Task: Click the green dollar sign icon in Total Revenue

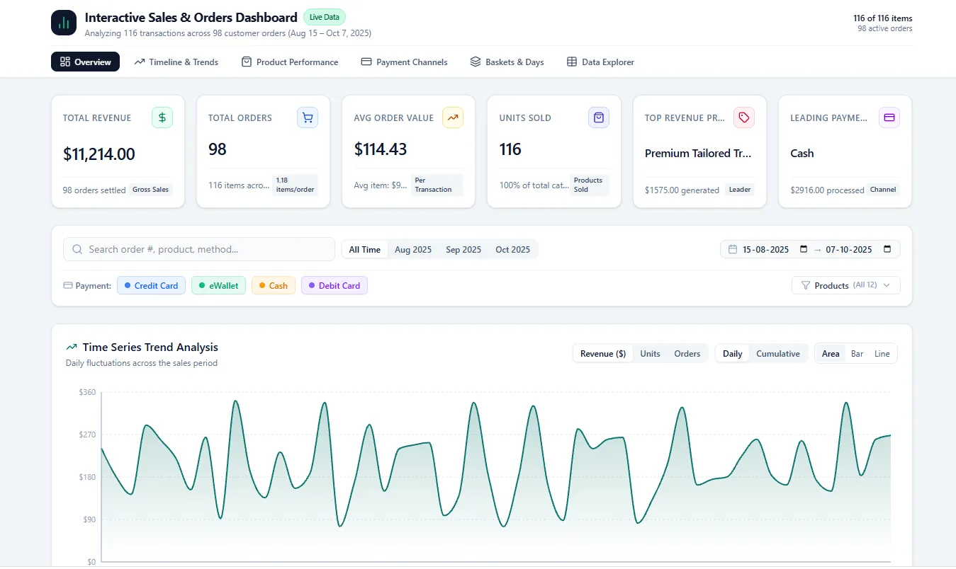Action: tap(162, 117)
